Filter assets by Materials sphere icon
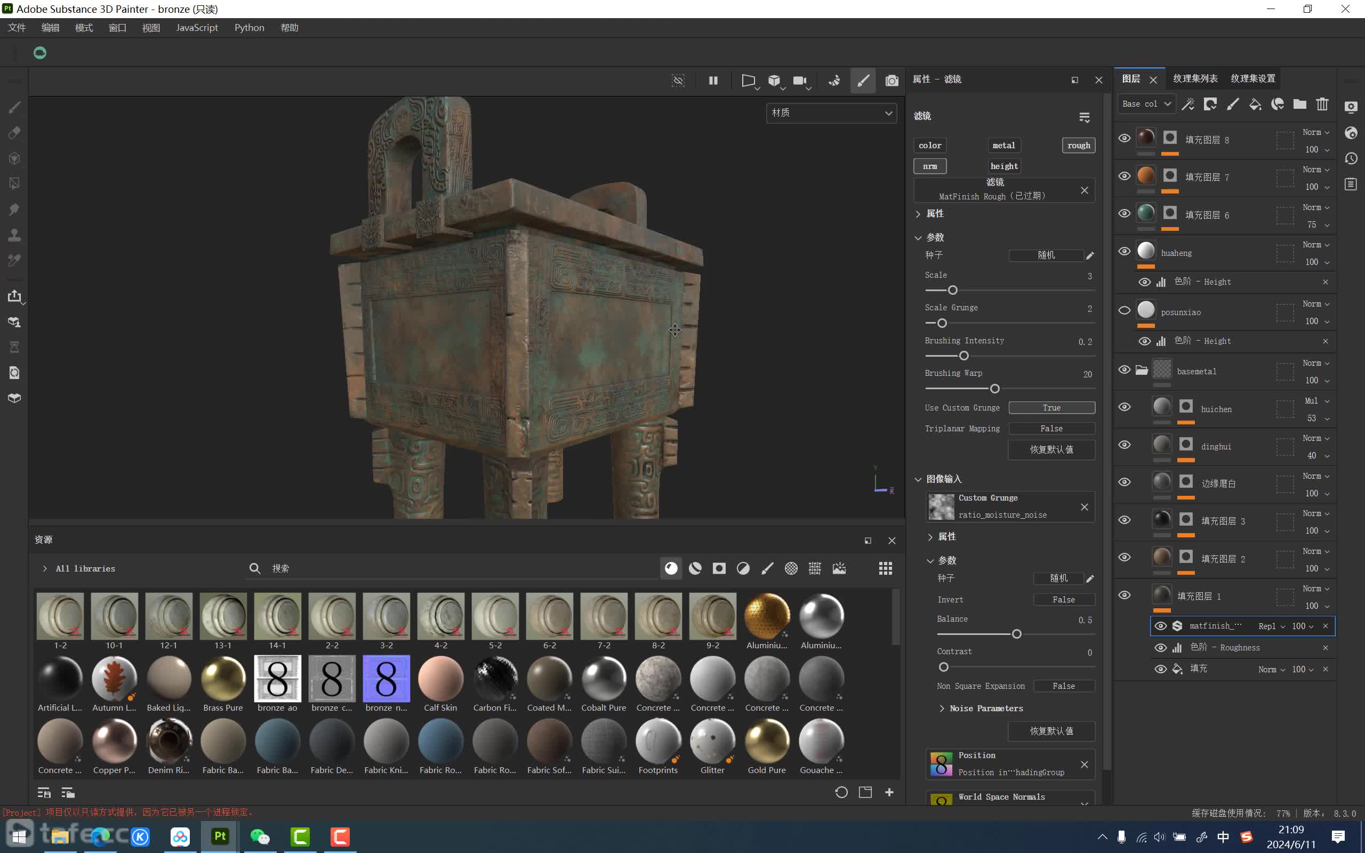This screenshot has width=1365, height=853. tap(671, 568)
